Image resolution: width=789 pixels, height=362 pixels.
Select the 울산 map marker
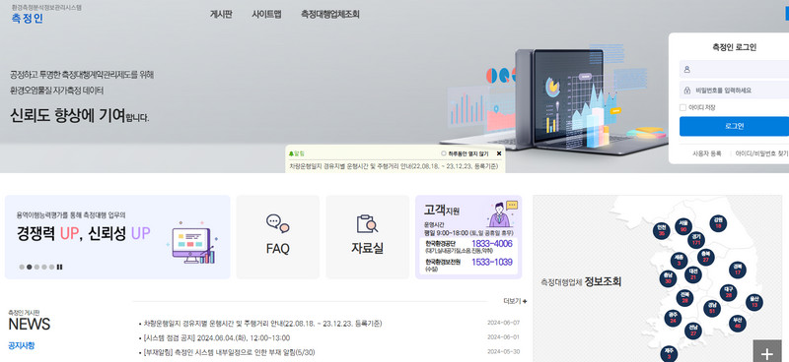click(754, 302)
